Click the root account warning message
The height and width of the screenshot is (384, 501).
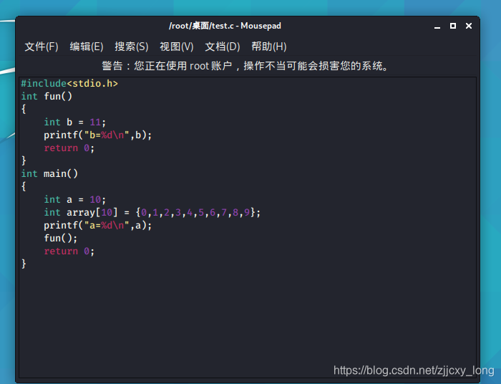[245, 66]
